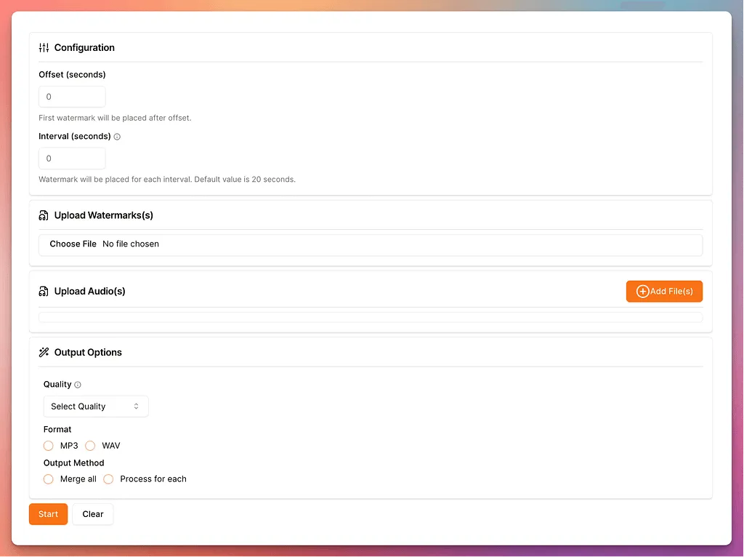
Task: Focus the Offset (seconds) input field
Action: click(x=72, y=97)
